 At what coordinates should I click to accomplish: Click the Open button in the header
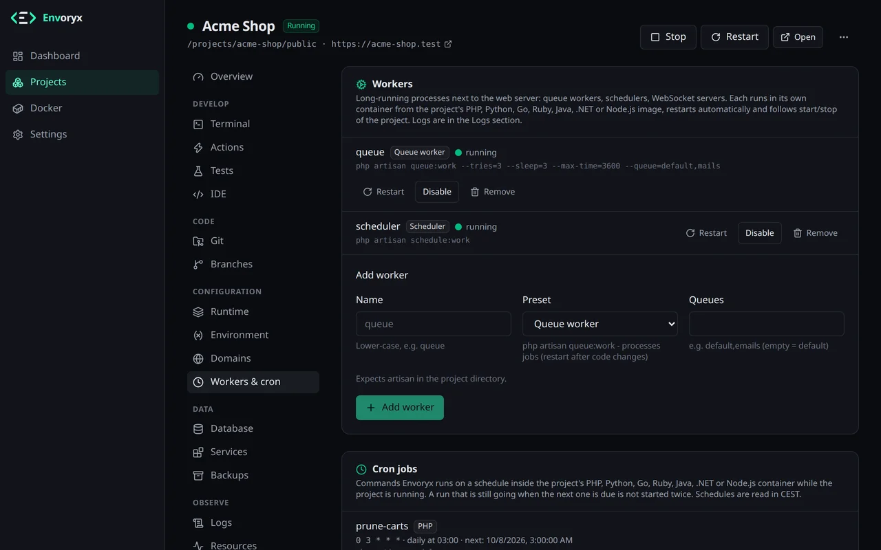pyautogui.click(x=798, y=37)
